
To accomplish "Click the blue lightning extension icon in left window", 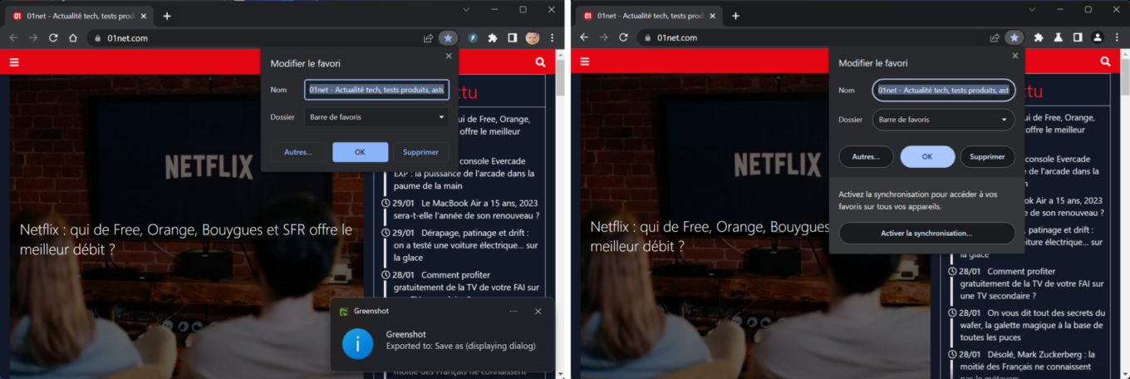I will point(473,37).
